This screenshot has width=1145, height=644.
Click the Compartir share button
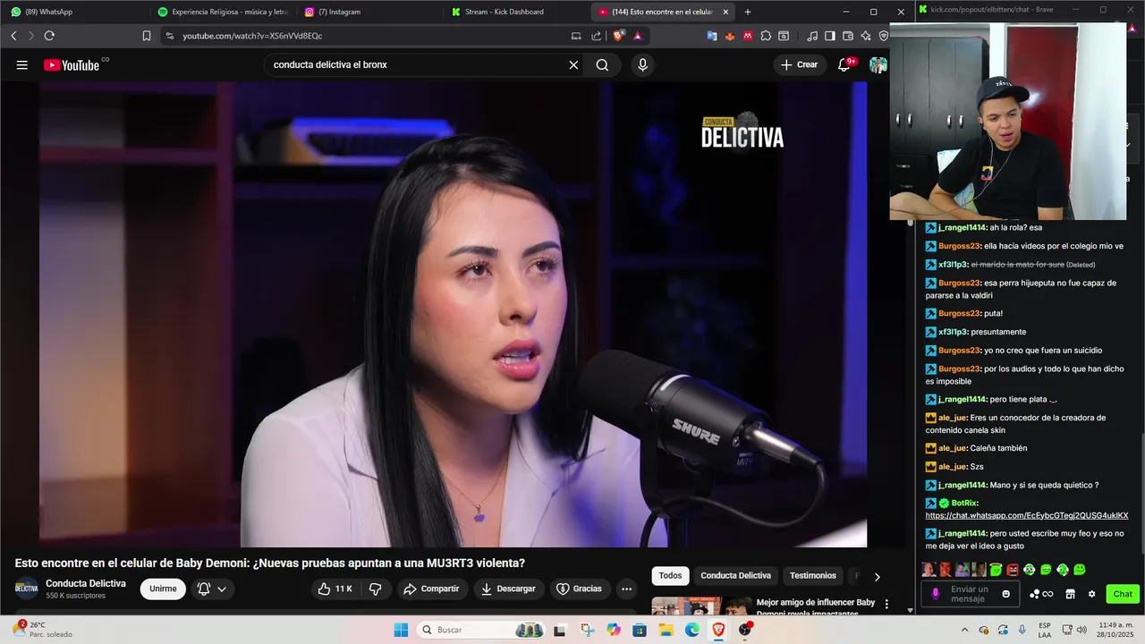tap(431, 589)
